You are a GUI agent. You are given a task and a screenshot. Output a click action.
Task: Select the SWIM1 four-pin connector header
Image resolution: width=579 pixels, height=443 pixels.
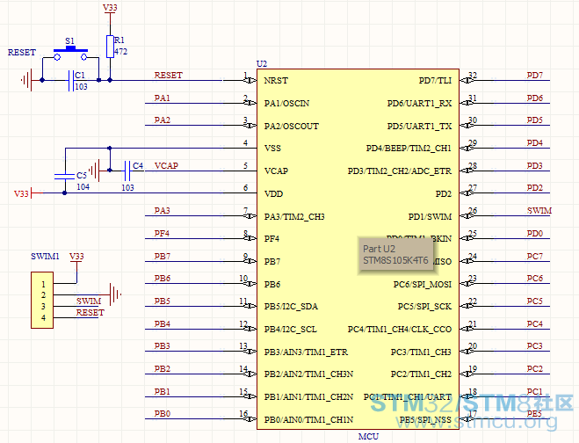click(41, 301)
